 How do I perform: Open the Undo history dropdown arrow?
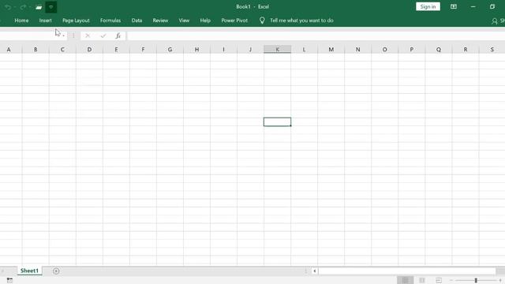(15, 7)
